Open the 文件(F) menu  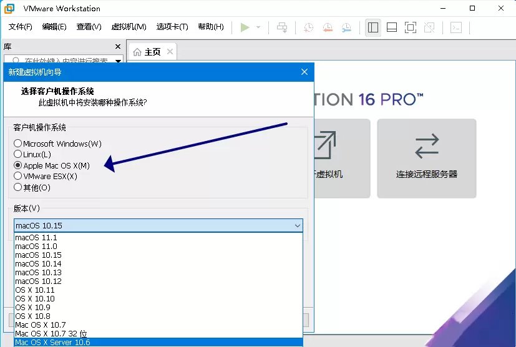[x=21, y=27]
